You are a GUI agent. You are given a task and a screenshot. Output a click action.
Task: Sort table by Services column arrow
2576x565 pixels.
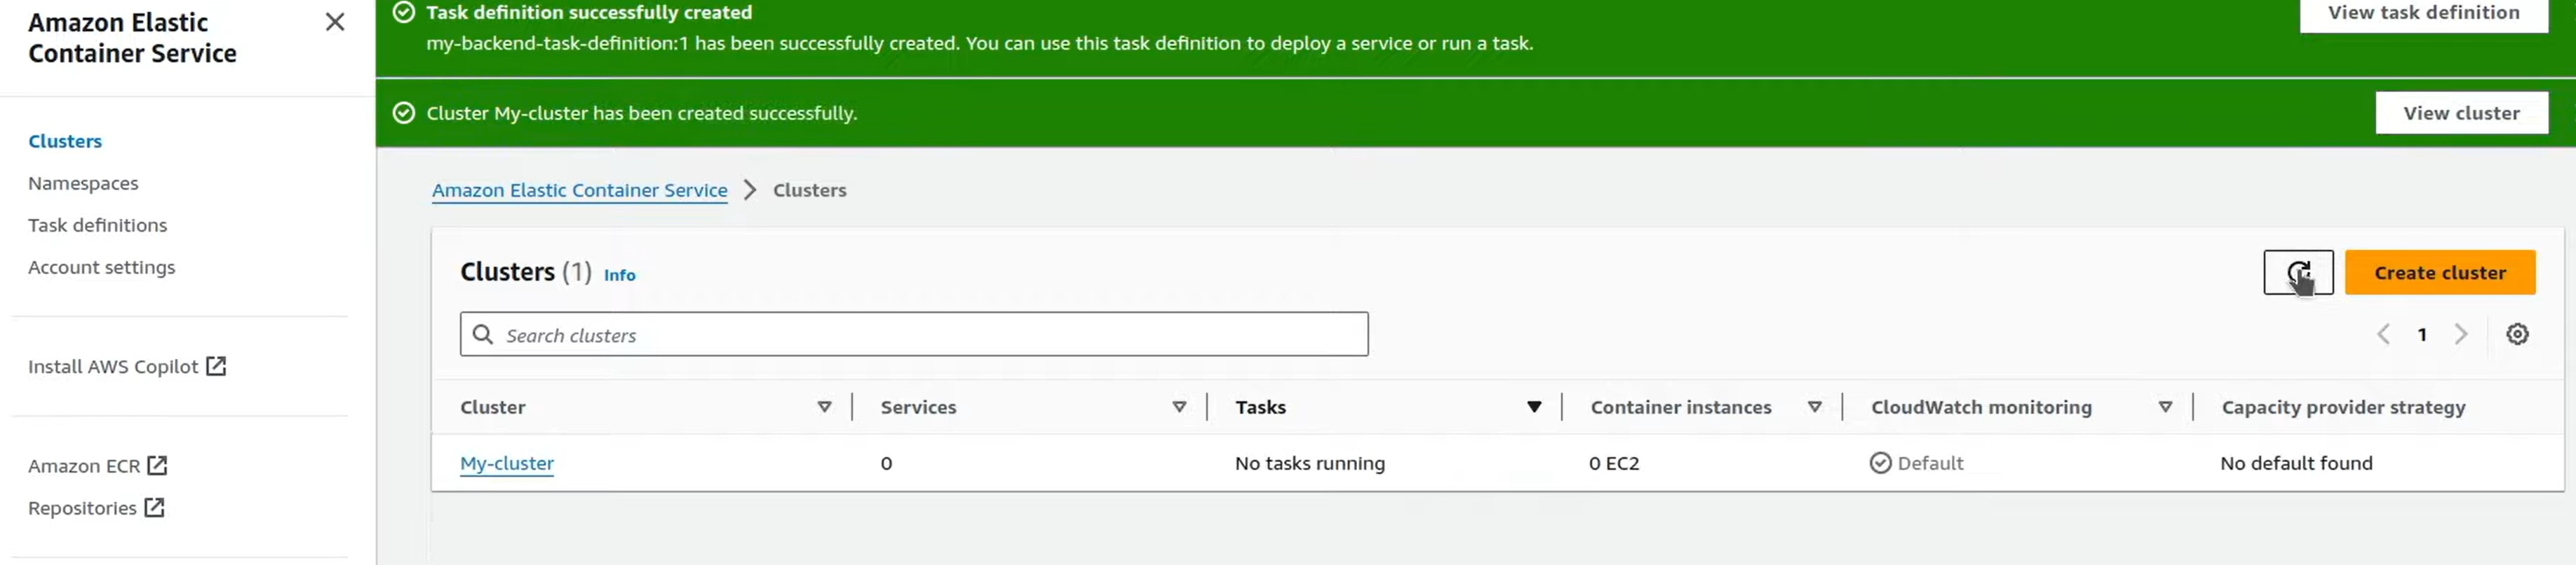(1179, 407)
